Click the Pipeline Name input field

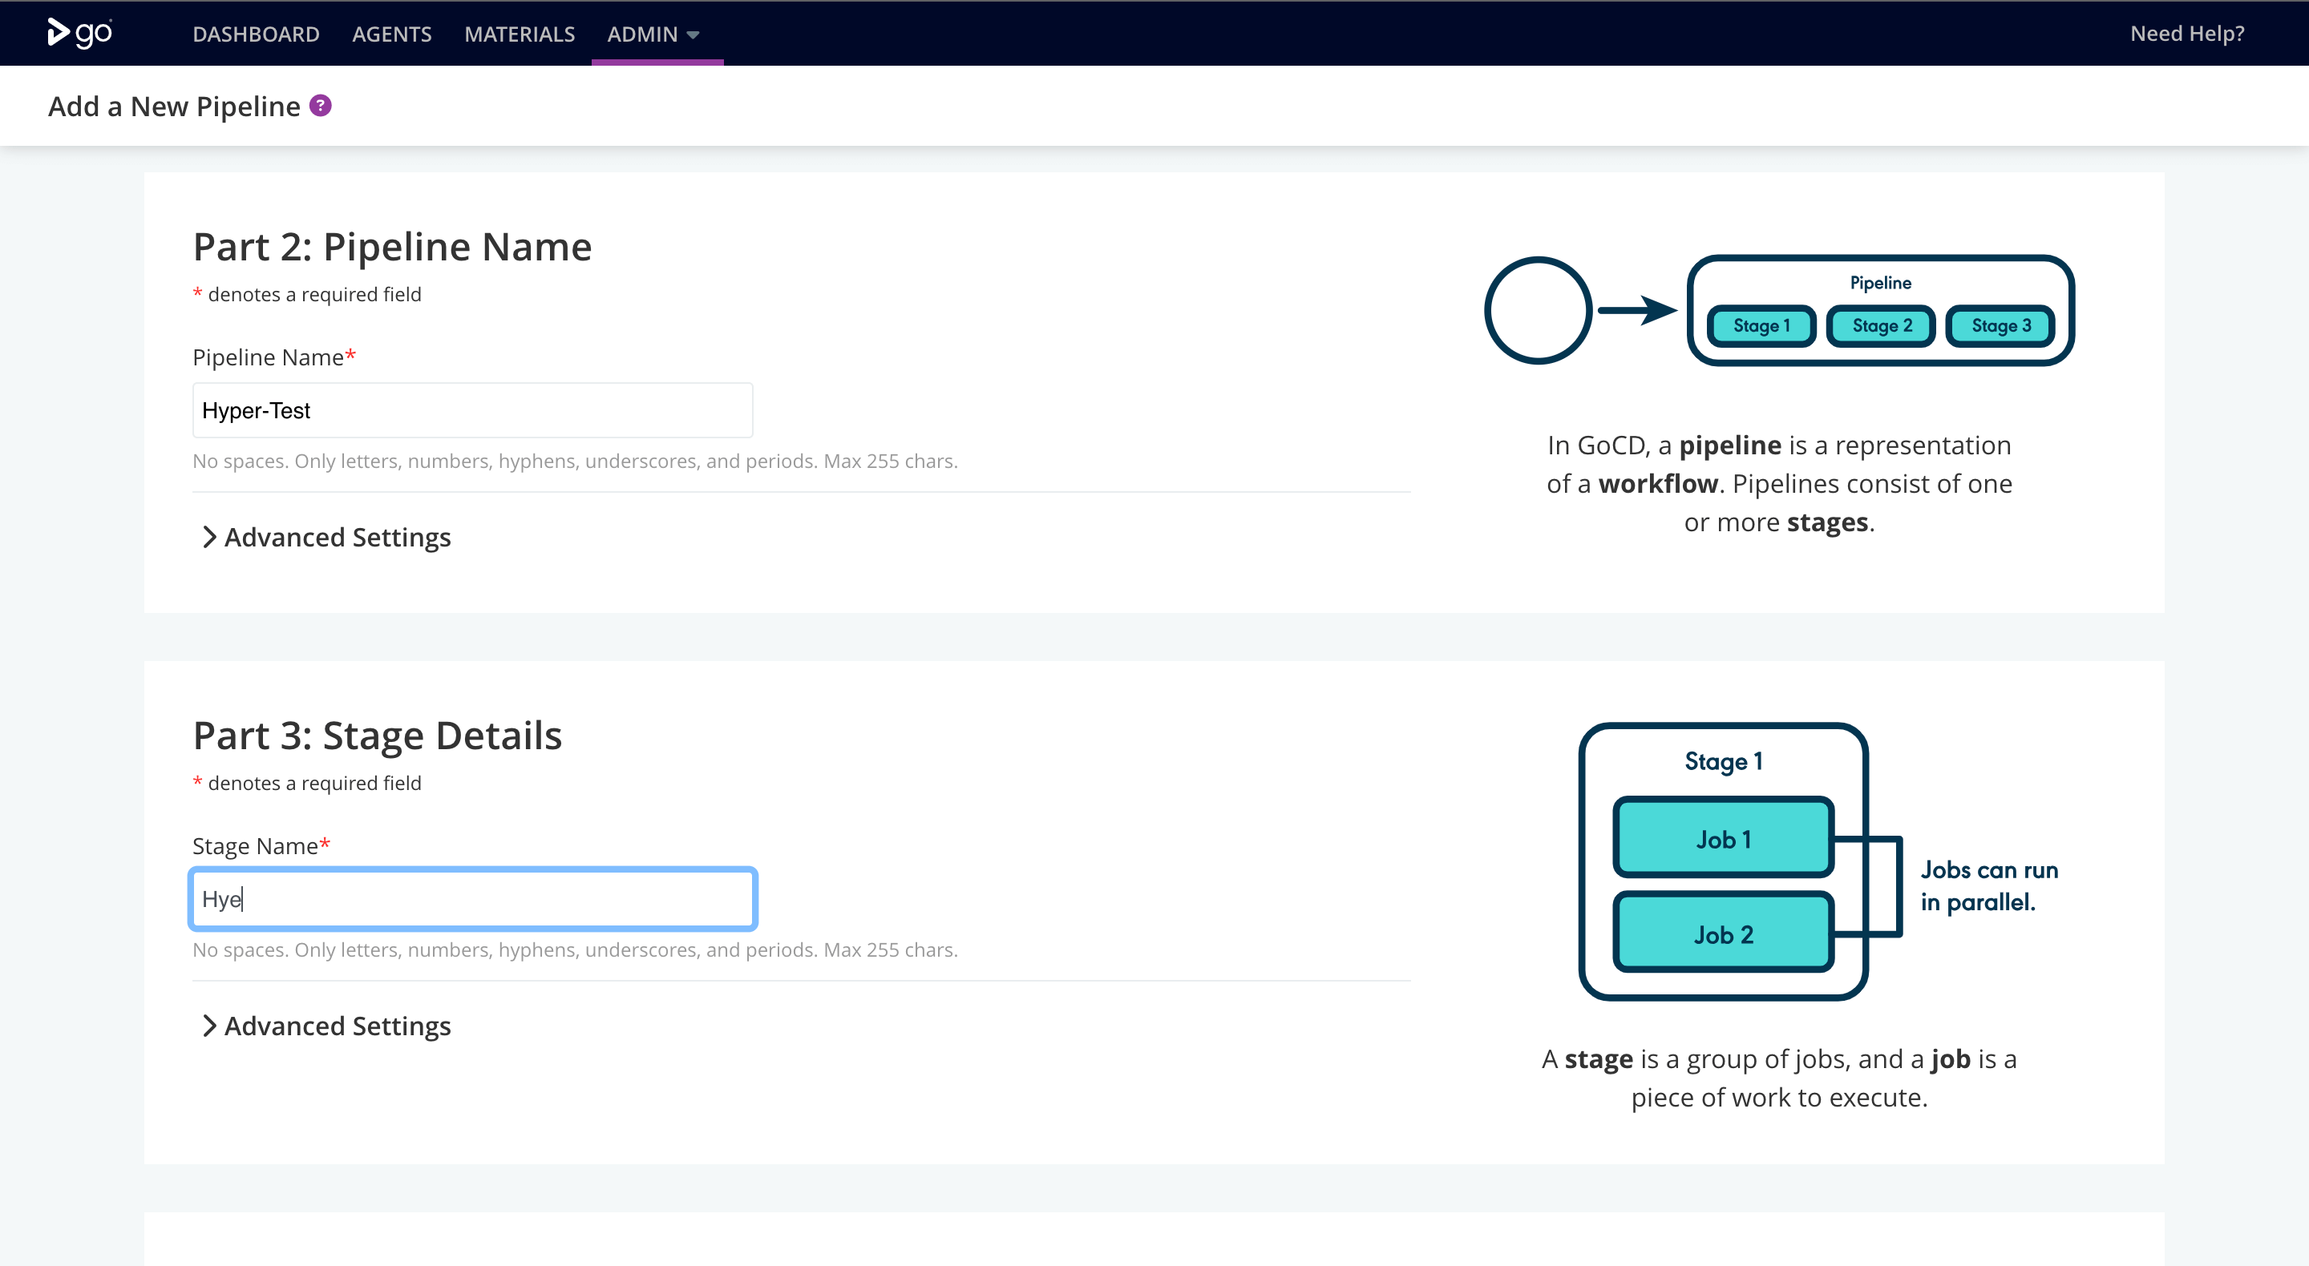472,410
